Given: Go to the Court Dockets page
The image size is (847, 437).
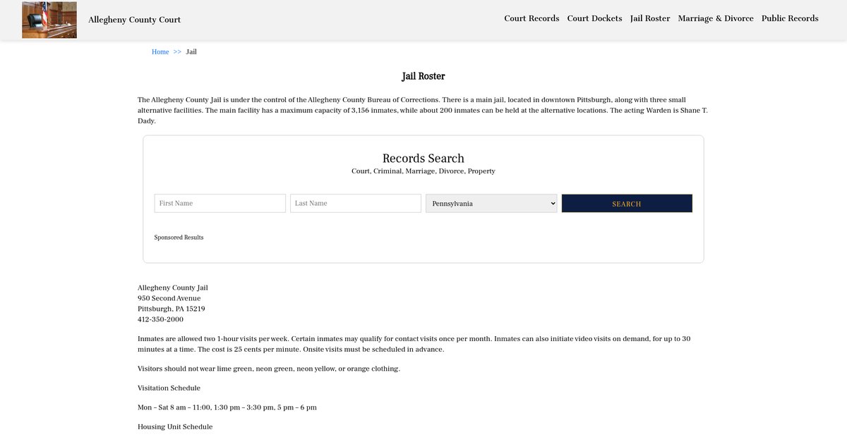Looking at the screenshot, I should [594, 18].
